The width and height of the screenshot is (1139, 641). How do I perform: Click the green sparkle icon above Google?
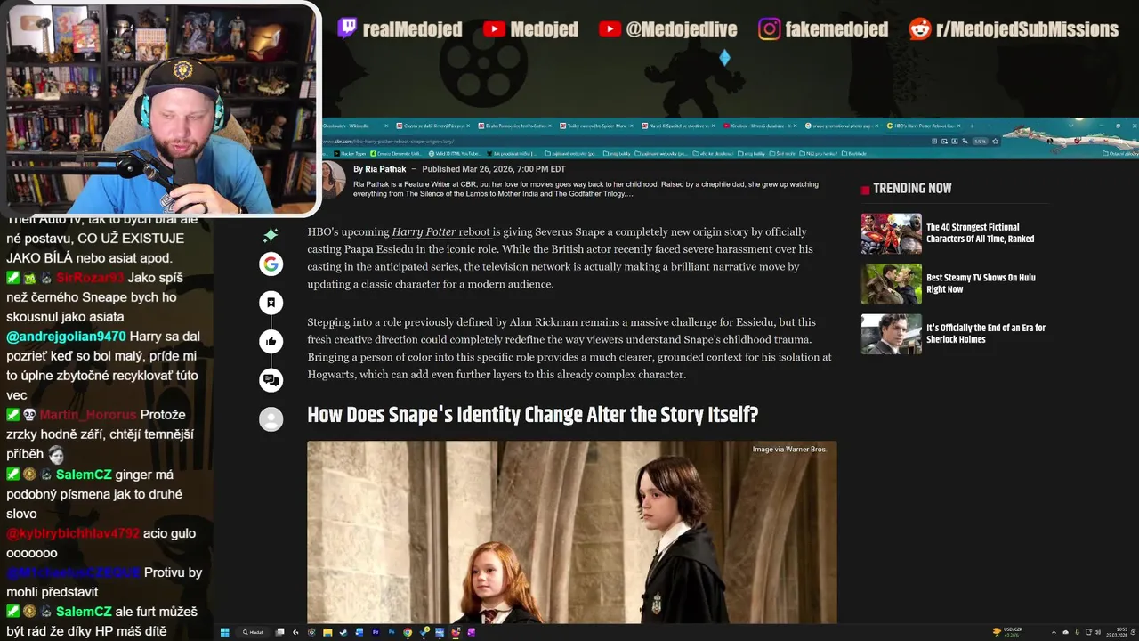(x=271, y=234)
